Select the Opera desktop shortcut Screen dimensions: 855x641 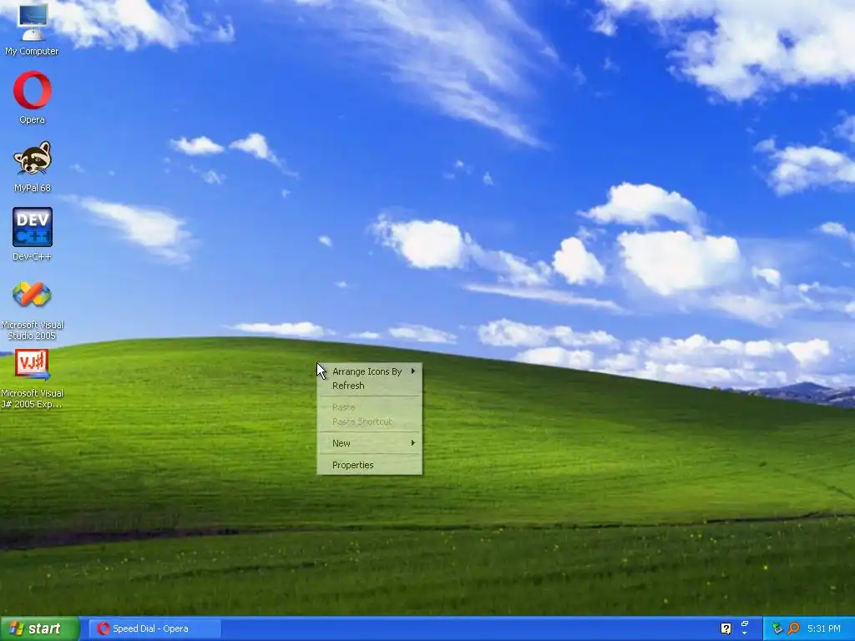[33, 97]
